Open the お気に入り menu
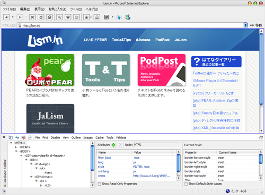The height and width of the screenshot is (195, 265). [57, 9]
